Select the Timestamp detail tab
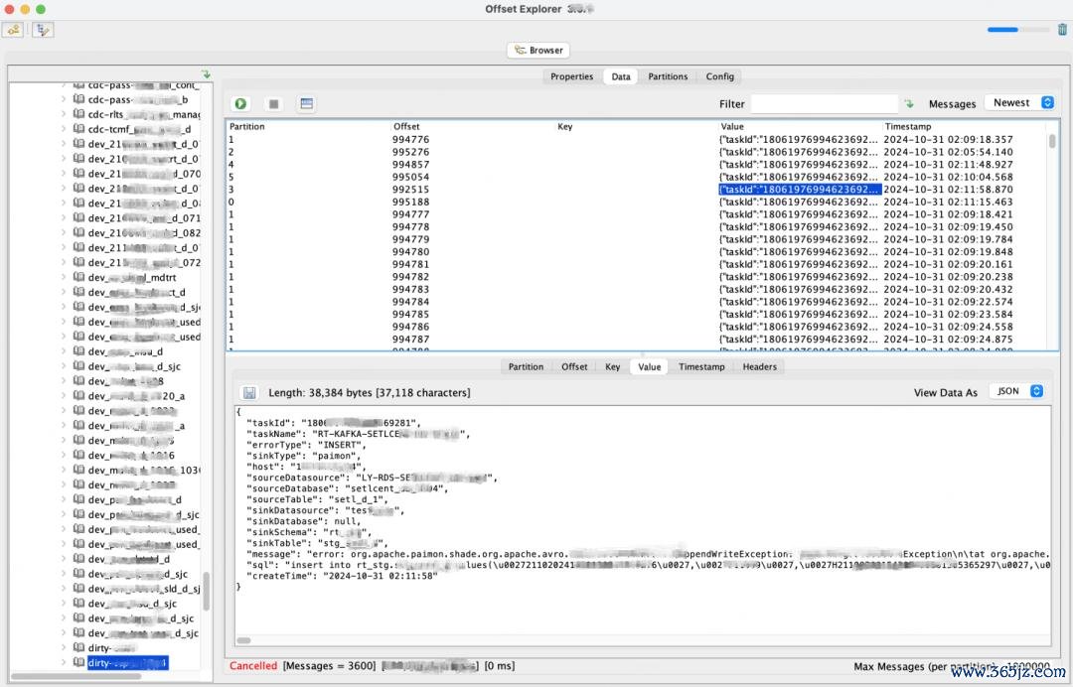 701,367
